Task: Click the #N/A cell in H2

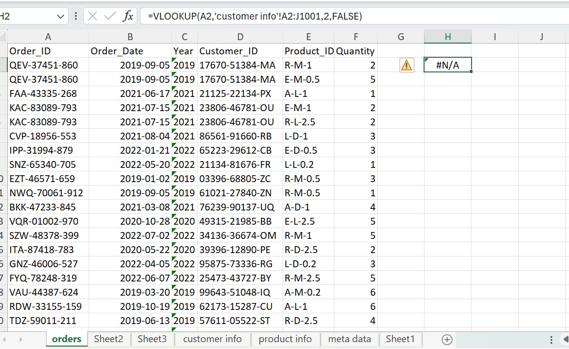Action: coord(448,65)
